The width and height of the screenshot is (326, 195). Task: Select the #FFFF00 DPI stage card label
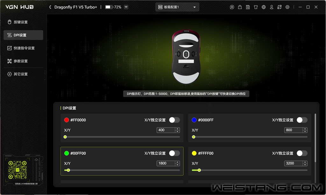(206, 153)
